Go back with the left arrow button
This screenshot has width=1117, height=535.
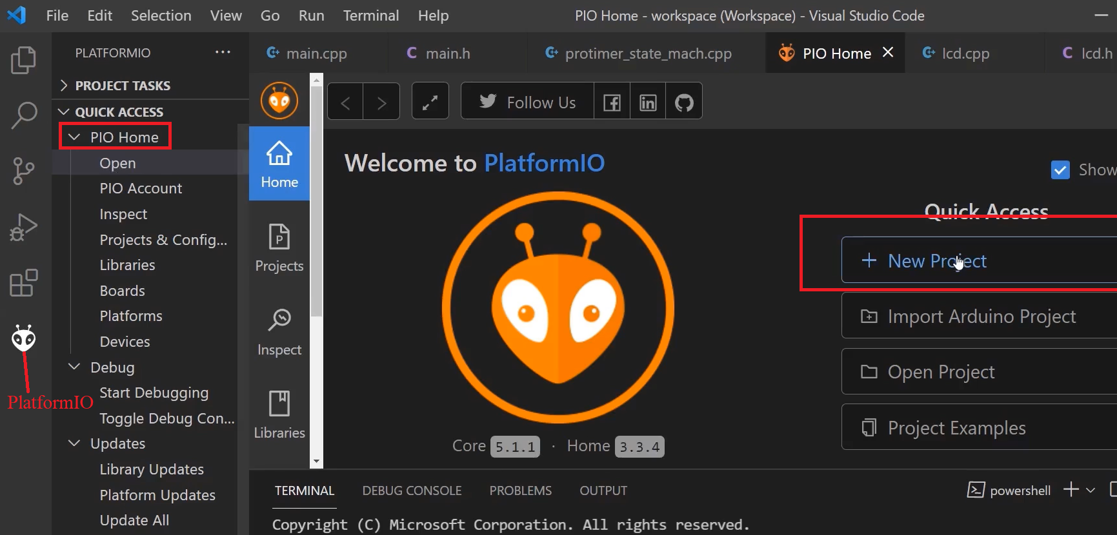coord(345,102)
